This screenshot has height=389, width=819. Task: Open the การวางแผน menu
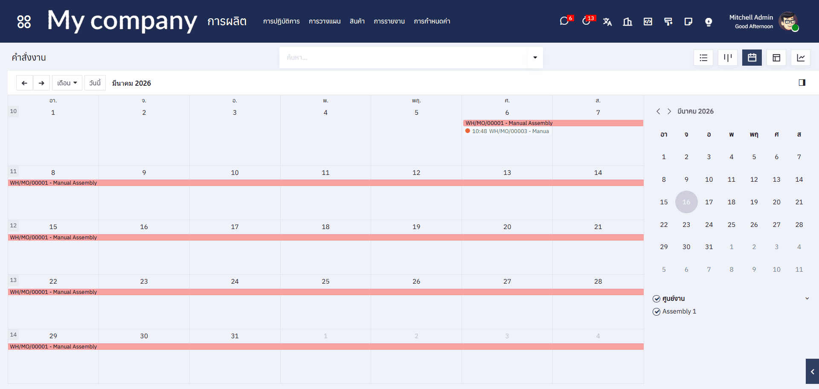325,21
